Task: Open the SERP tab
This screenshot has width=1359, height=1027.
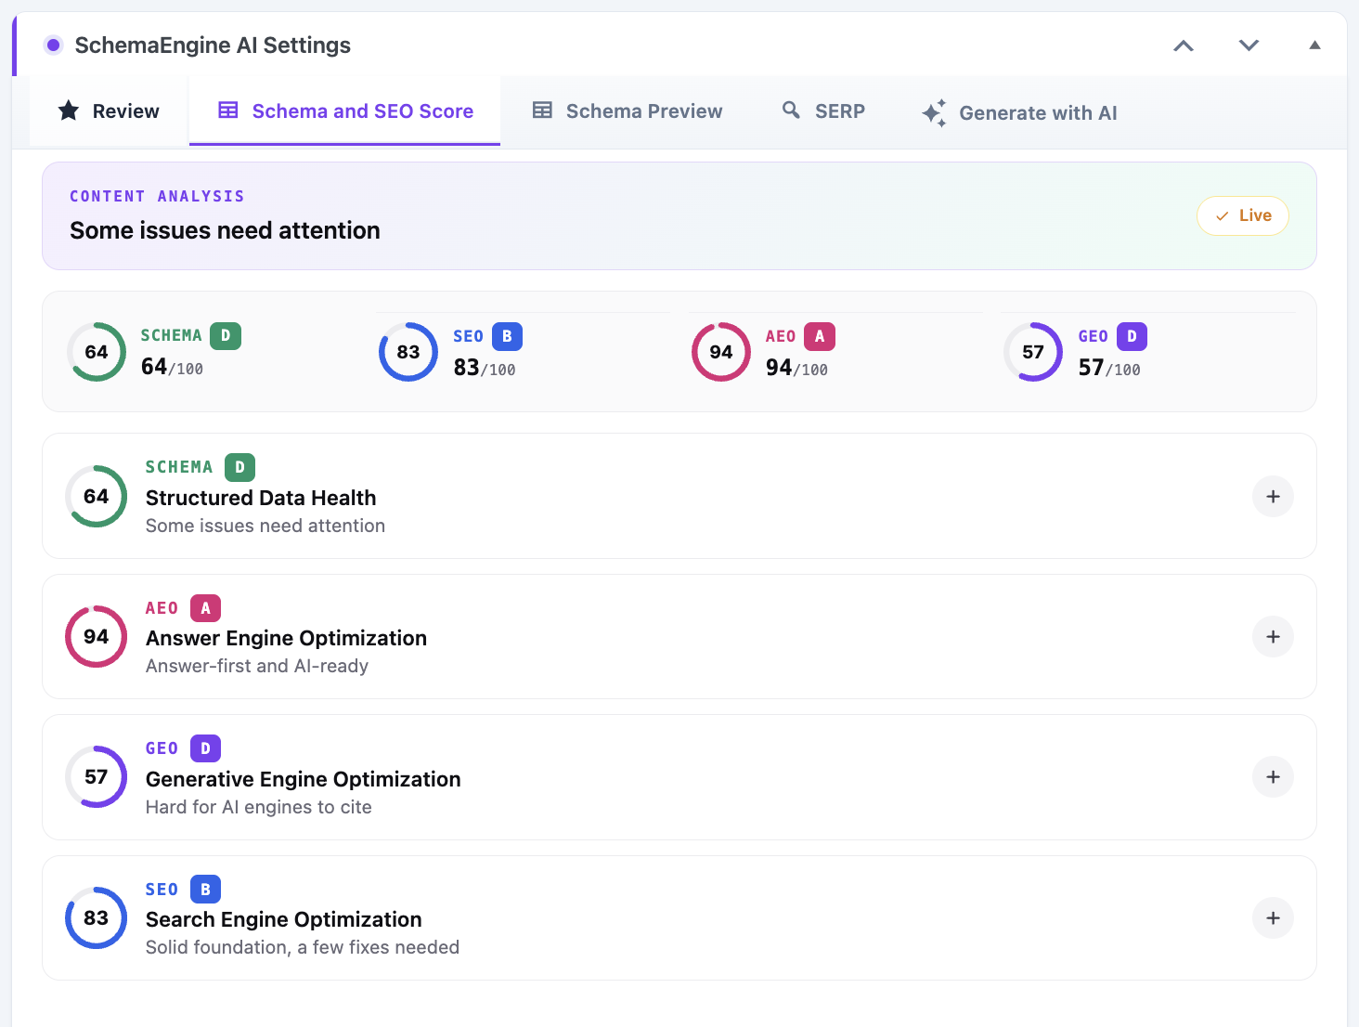Action: click(823, 111)
